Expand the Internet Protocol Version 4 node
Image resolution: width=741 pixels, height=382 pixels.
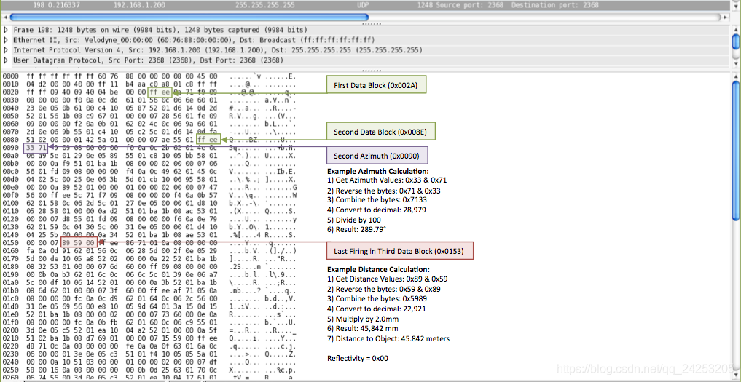[x=6, y=50]
